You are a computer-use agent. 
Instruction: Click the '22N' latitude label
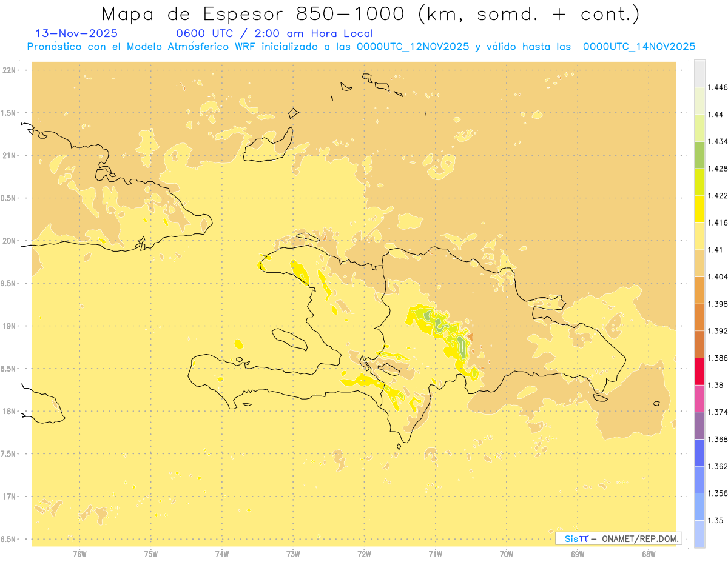[10, 70]
